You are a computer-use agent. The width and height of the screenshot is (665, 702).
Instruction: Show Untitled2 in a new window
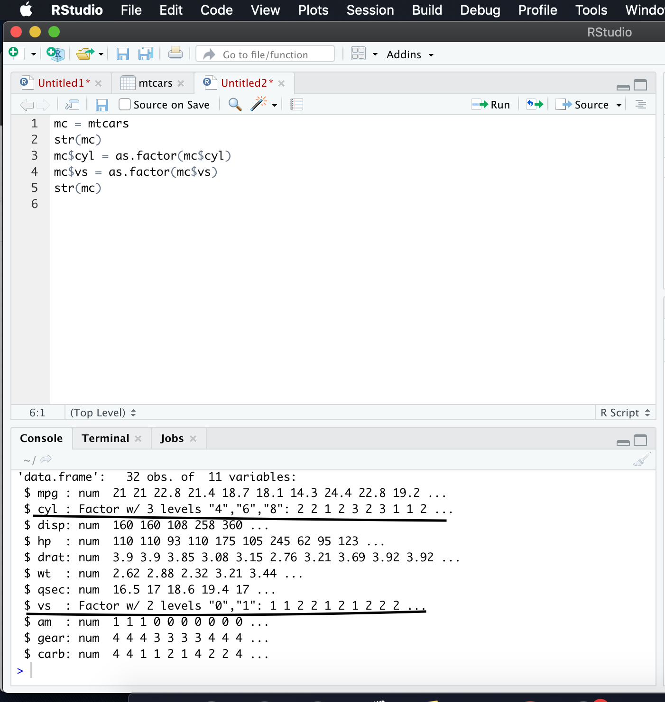point(72,104)
